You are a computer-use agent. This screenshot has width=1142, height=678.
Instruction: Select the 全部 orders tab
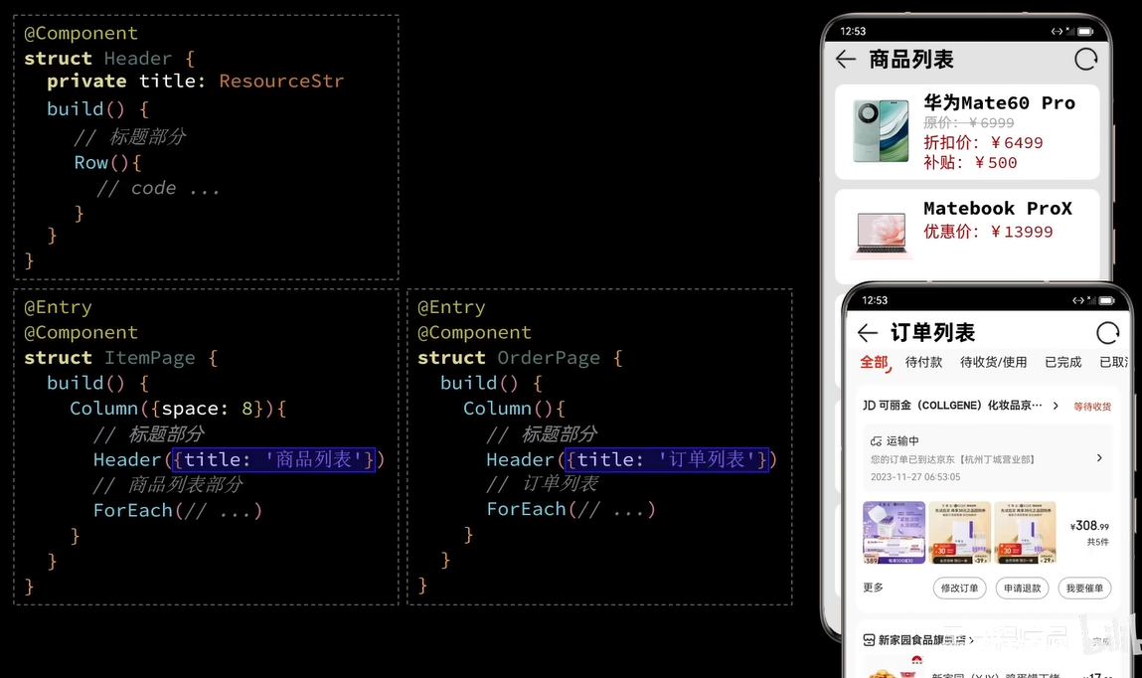pyautogui.click(x=875, y=363)
